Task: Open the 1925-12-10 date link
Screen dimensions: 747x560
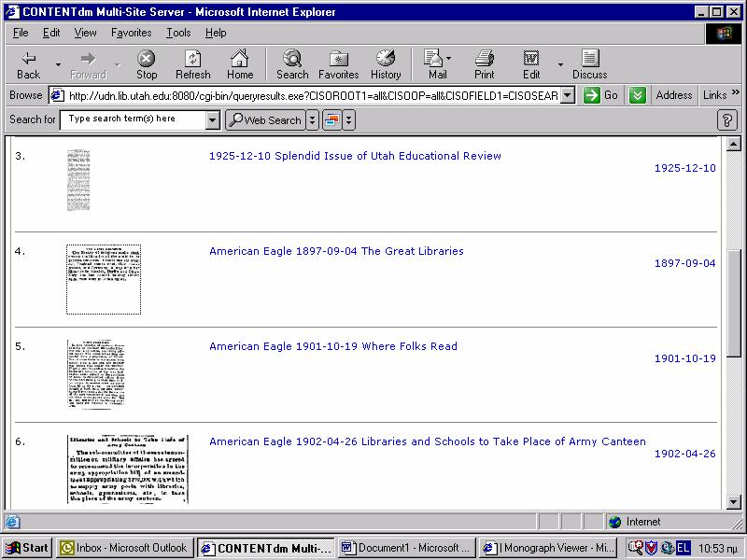Action: click(685, 168)
